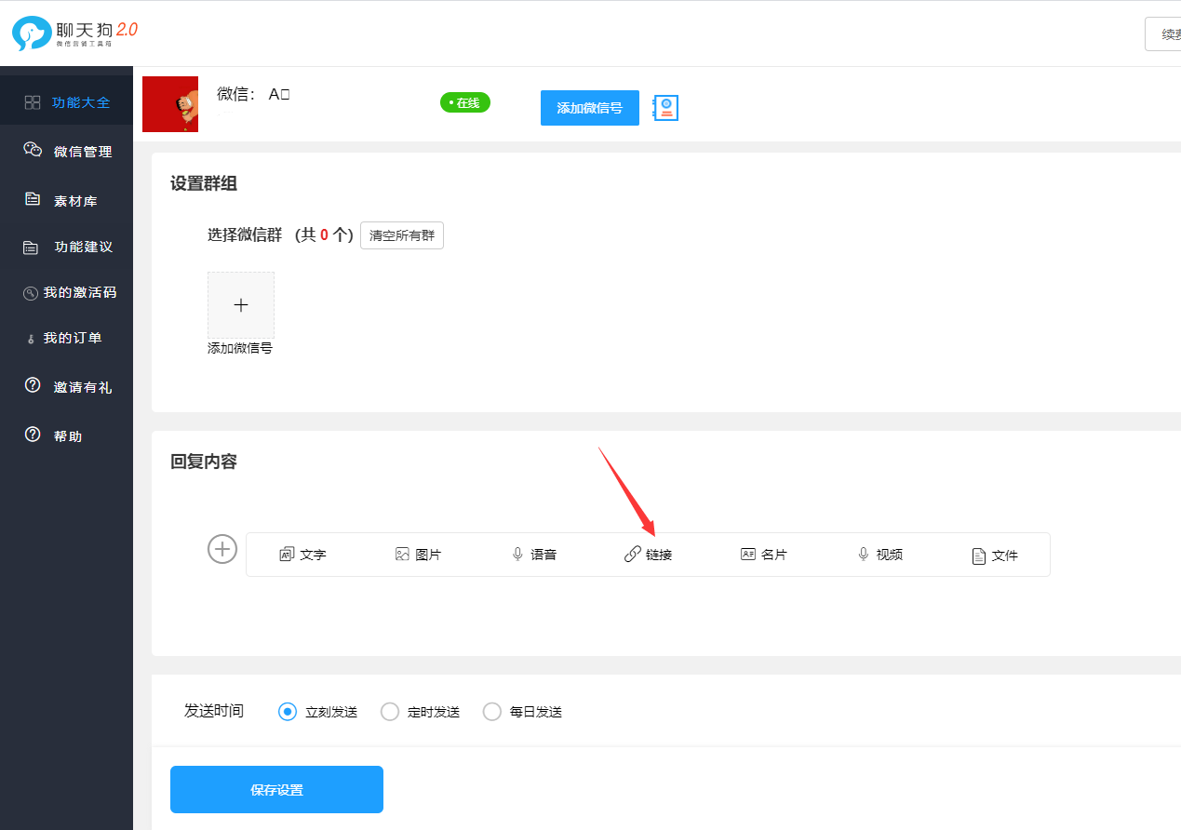Click the 语音 microphone icon
The height and width of the screenshot is (830, 1181).
[517, 555]
